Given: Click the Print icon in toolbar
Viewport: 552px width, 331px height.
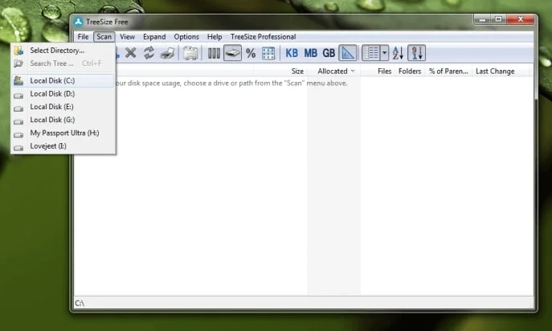Looking at the screenshot, I should (168, 54).
